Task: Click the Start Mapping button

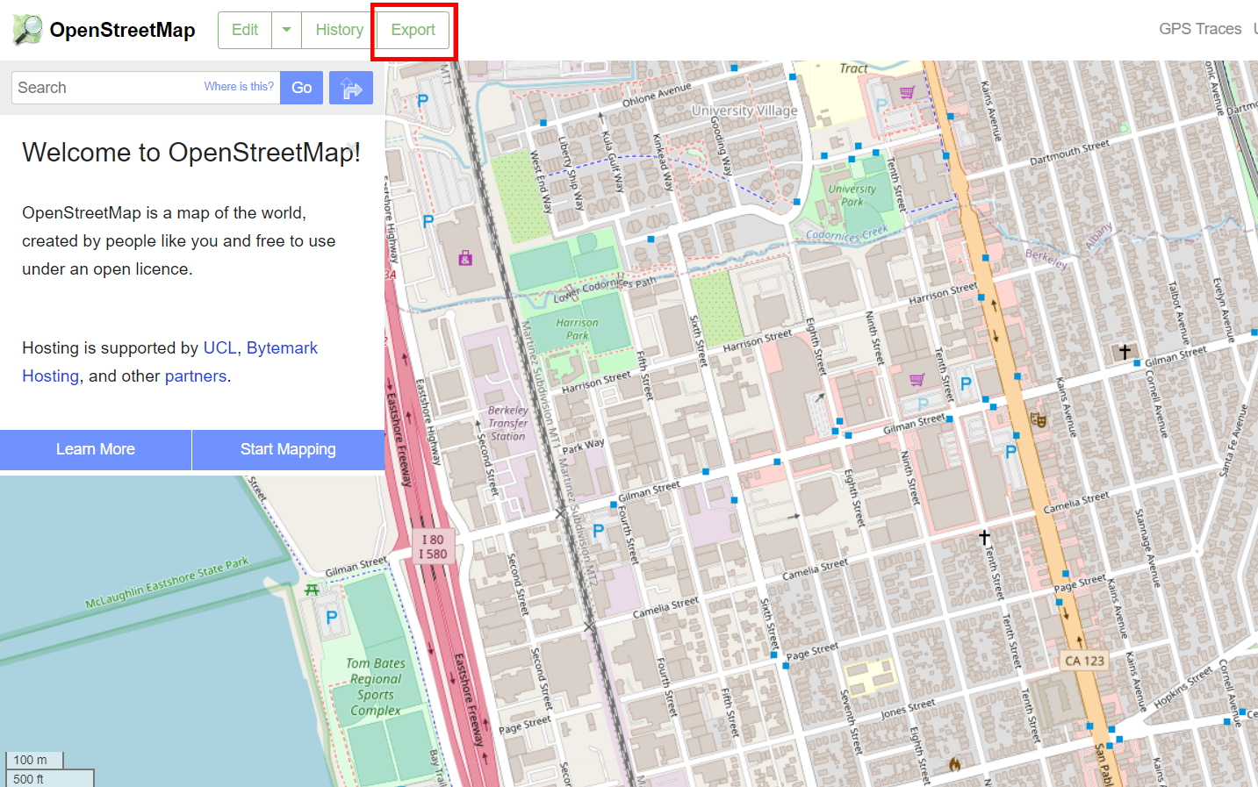Action: pyautogui.click(x=288, y=449)
